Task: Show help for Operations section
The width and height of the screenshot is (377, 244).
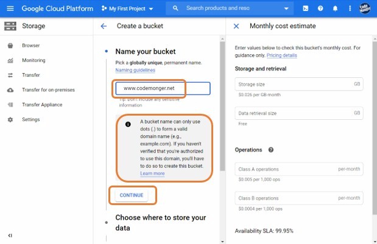Action: coord(270,150)
